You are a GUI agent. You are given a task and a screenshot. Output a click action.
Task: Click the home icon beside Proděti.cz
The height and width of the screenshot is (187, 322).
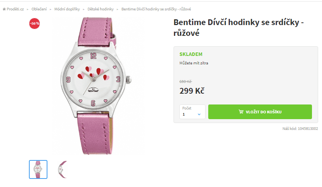pyautogui.click(x=4, y=9)
